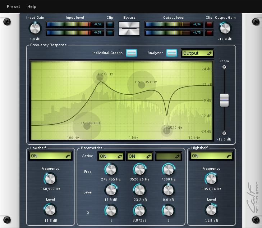
Task: Click the 0,0 dB input gain value
Action: tap(35, 39)
